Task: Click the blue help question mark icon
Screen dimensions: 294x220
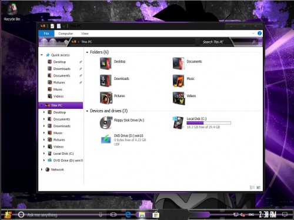Action: tap(259, 34)
